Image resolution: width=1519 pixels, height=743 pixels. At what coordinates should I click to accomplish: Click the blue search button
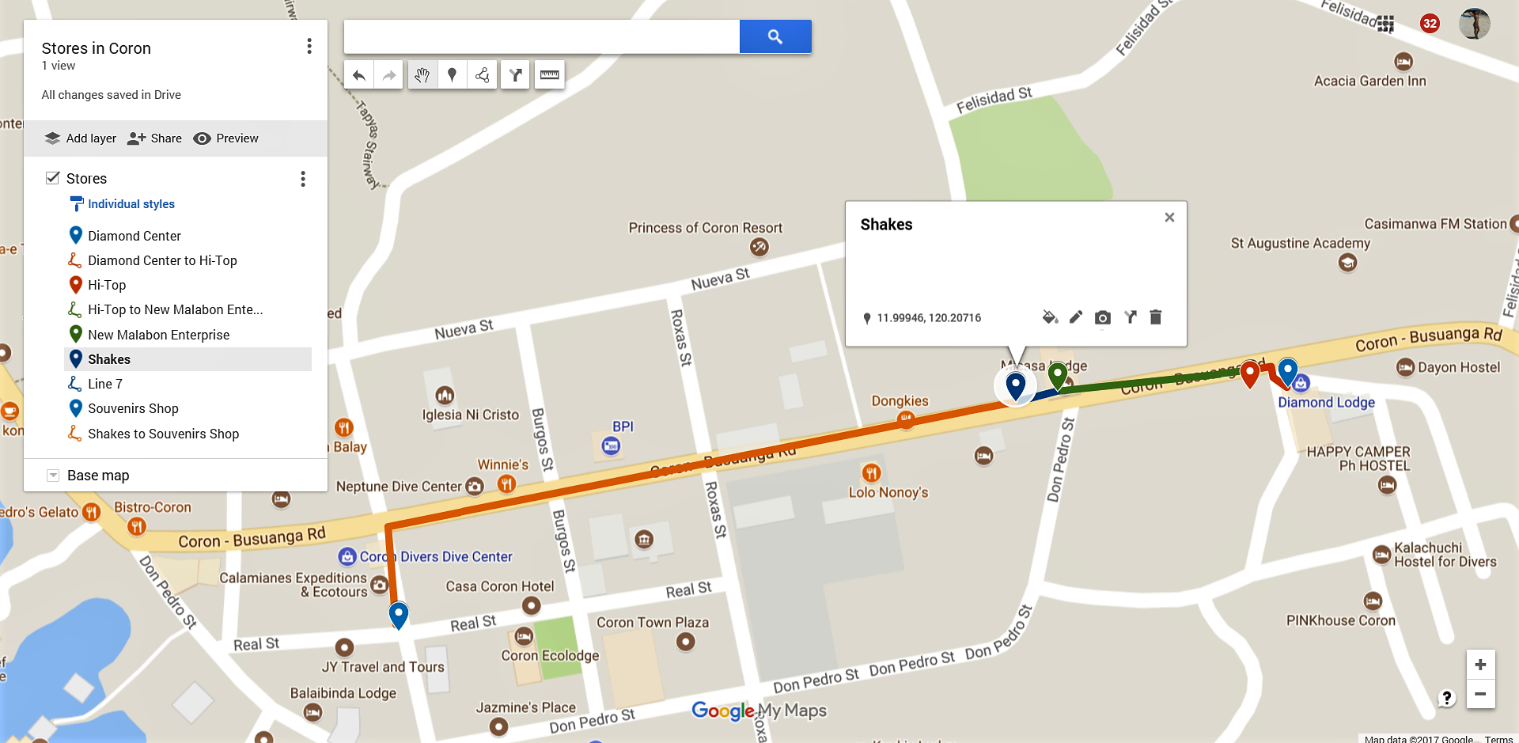pyautogui.click(x=775, y=36)
